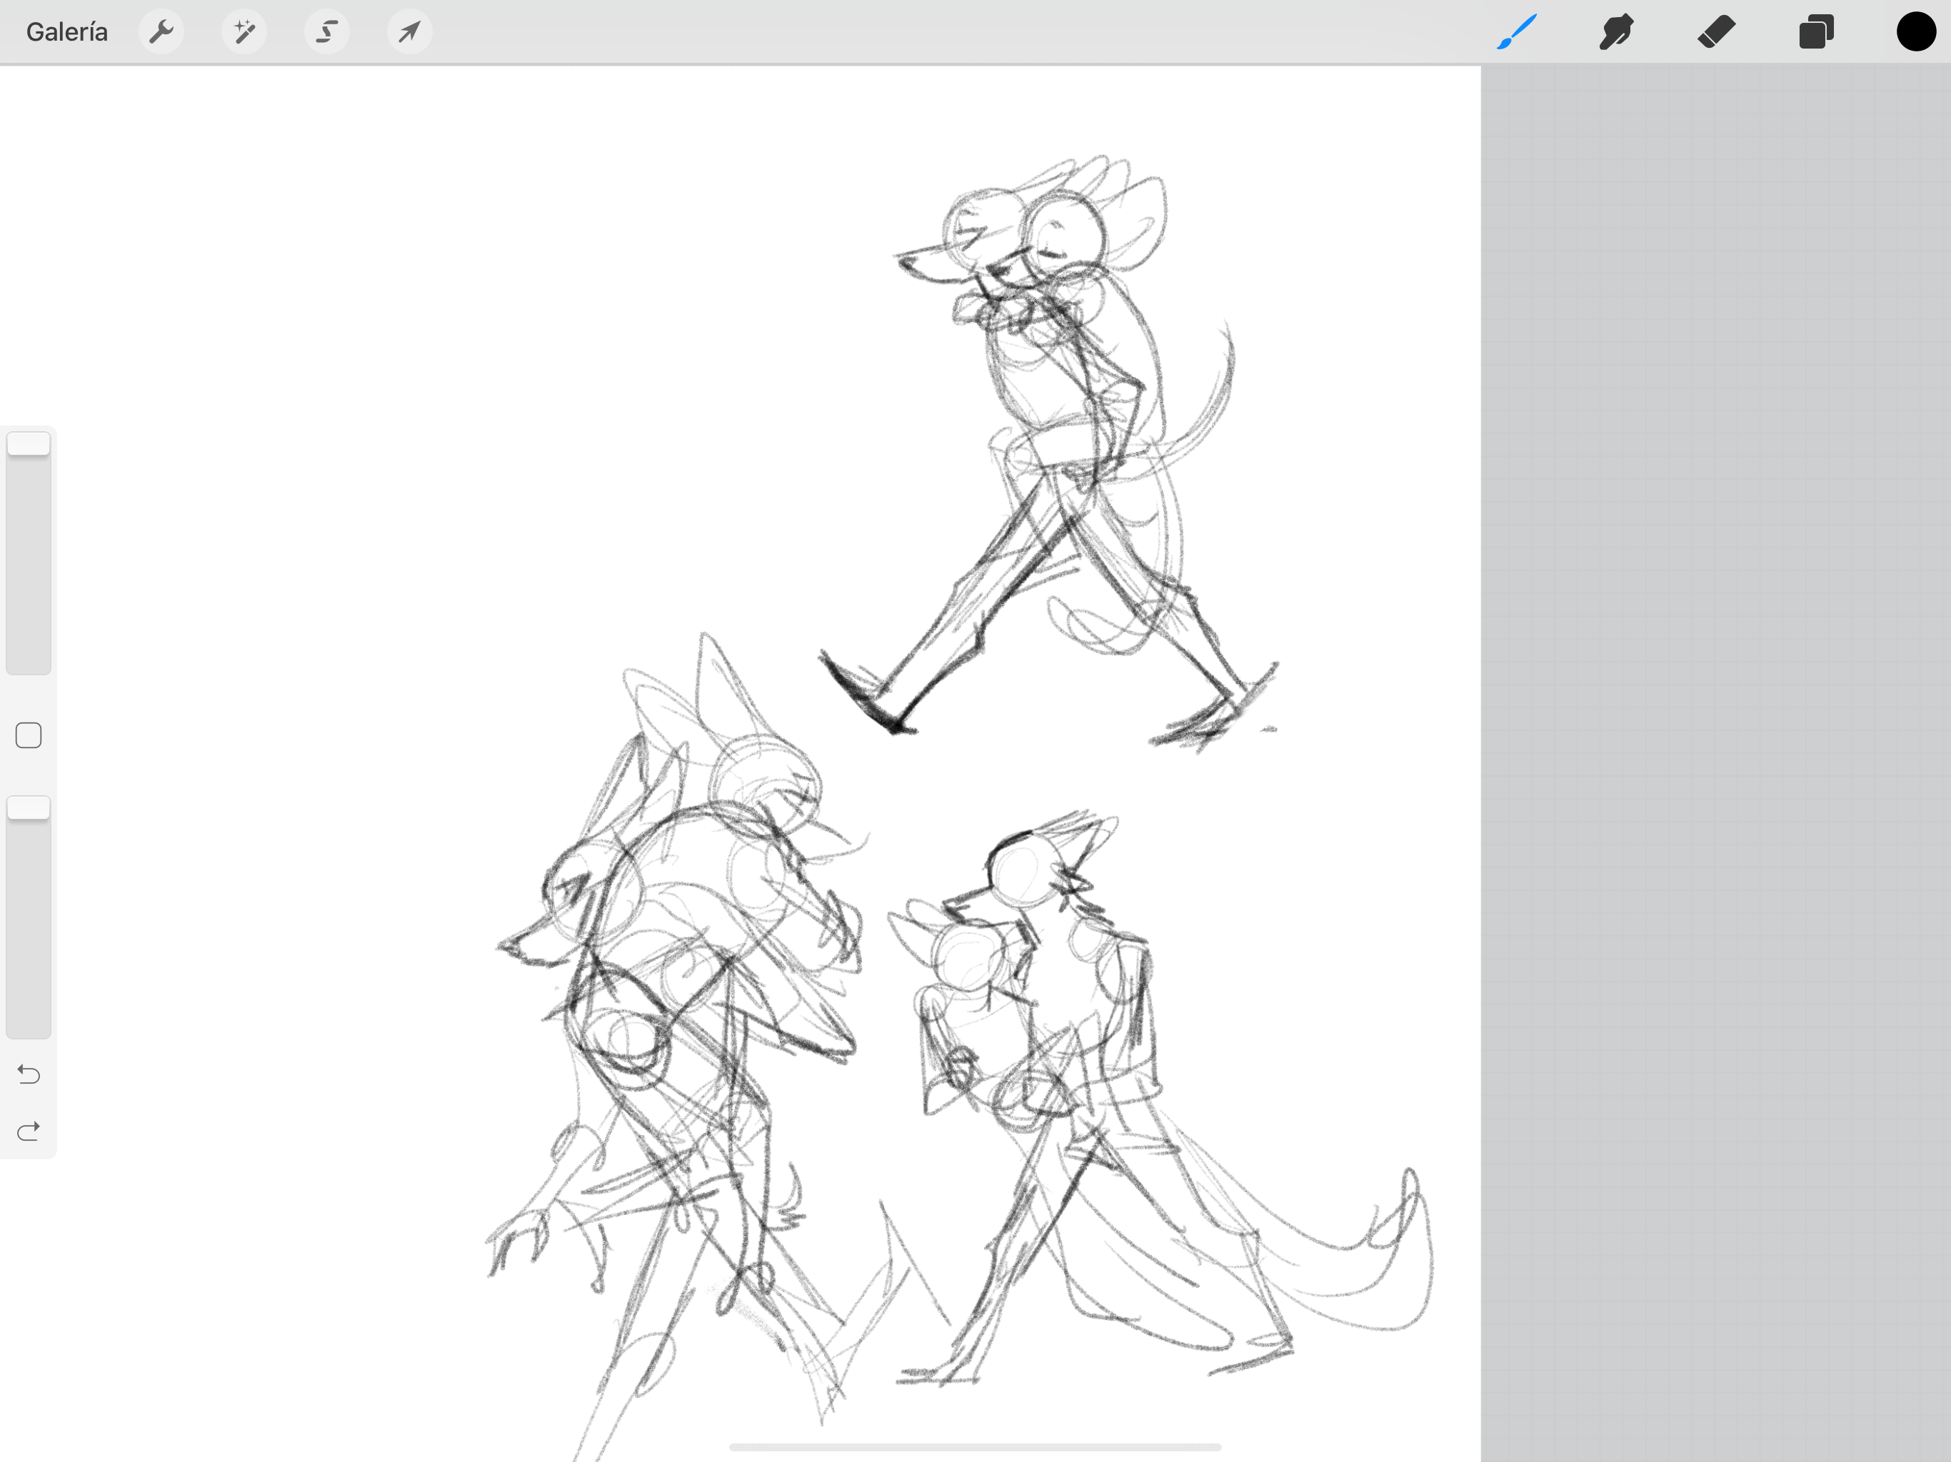Select the Brush tool
Viewport: 1951px width, 1462px height.
click(x=1517, y=33)
